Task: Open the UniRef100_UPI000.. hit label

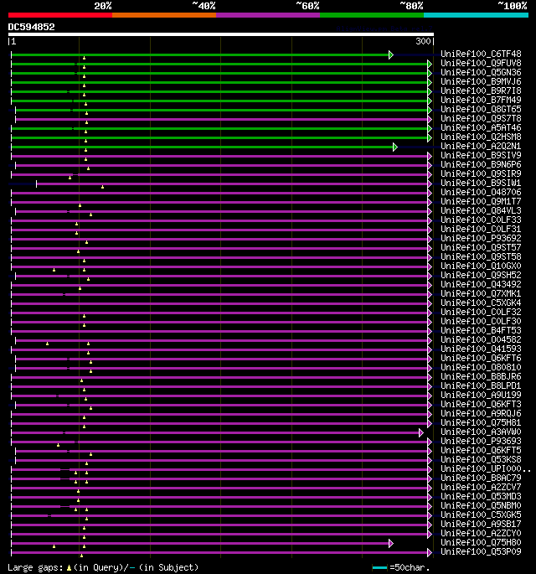Action: 486,468
